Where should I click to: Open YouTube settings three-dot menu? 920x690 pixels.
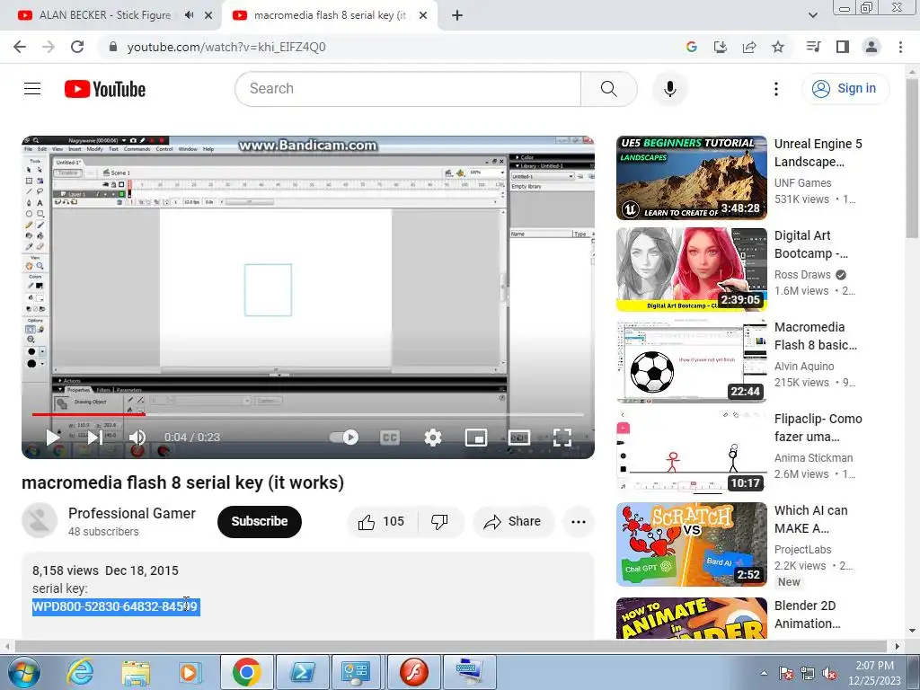point(775,89)
